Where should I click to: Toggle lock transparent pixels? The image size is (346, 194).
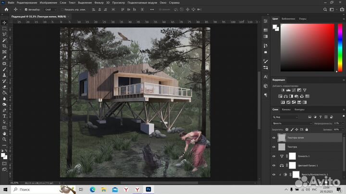pyautogui.click(x=286, y=129)
